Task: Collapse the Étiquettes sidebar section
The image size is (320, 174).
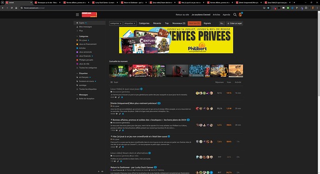Action: 82,73
